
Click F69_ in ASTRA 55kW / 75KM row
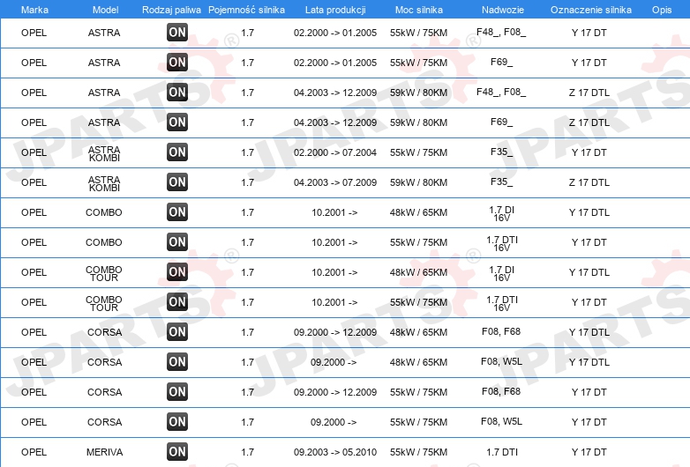click(x=502, y=62)
